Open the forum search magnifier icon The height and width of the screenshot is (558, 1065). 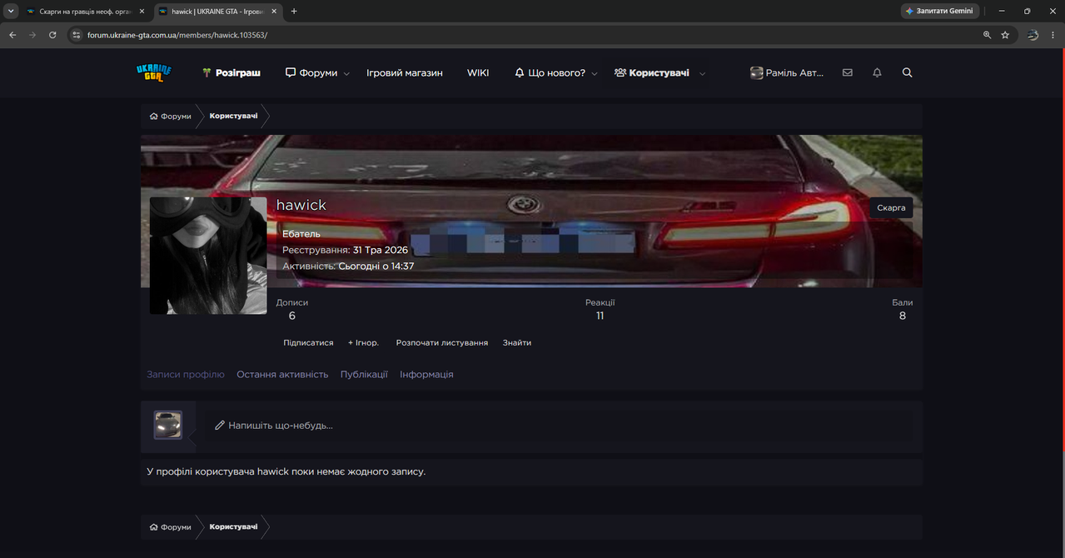click(907, 72)
